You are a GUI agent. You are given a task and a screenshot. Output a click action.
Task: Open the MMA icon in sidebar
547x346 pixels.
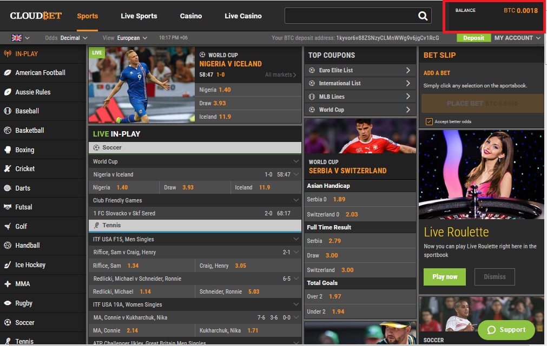pyautogui.click(x=8, y=284)
